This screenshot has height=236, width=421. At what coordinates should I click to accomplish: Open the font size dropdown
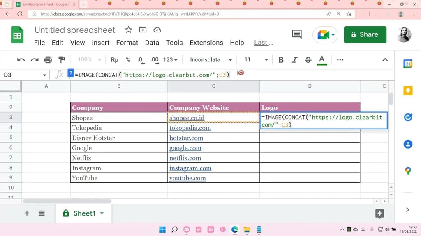(256, 60)
